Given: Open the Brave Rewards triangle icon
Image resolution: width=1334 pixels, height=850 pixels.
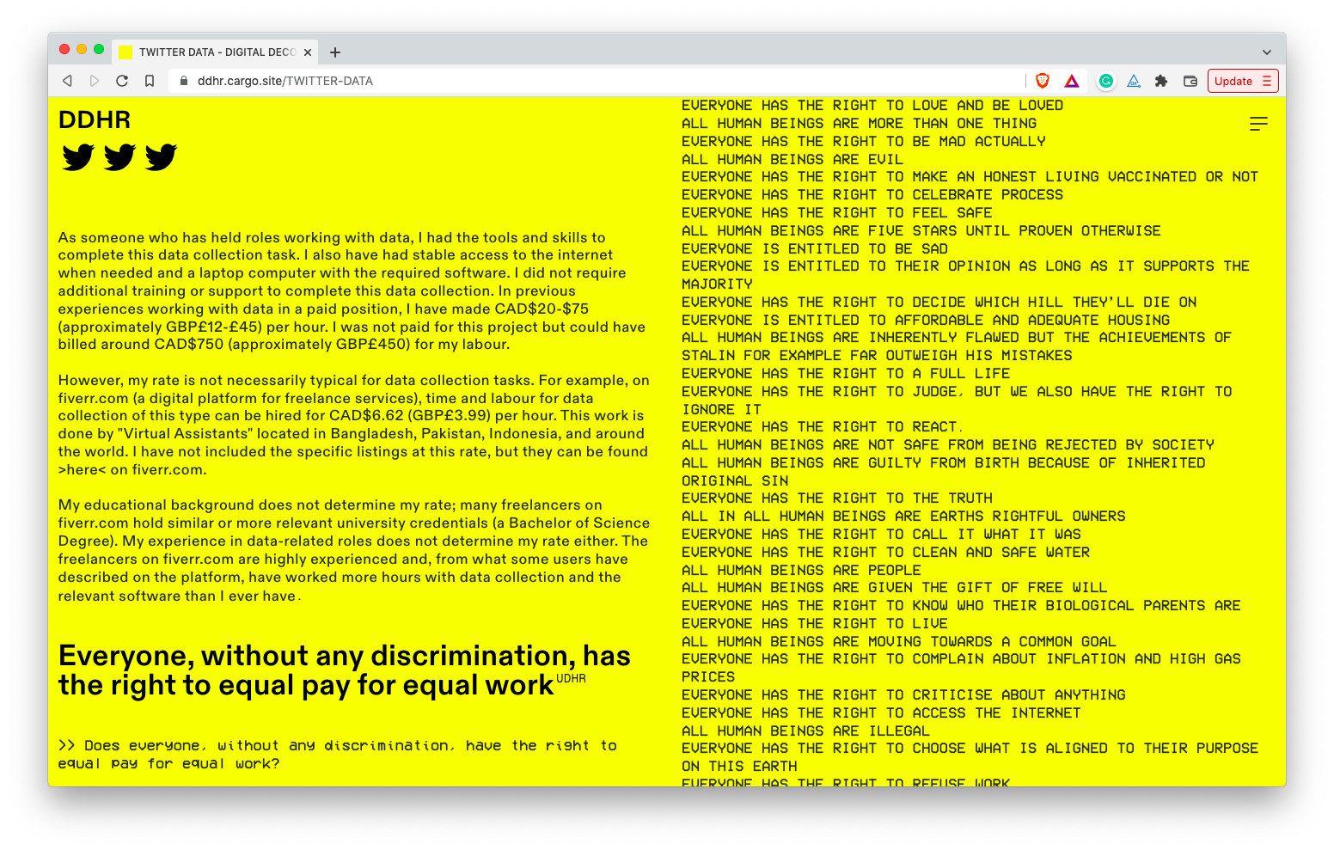Looking at the screenshot, I should pos(1072,81).
